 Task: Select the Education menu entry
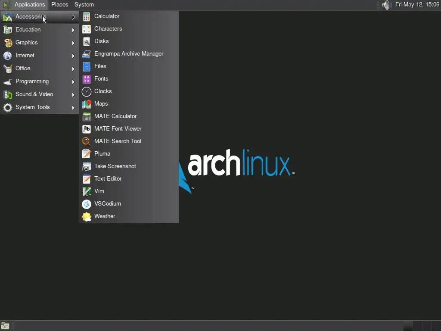pyautogui.click(x=39, y=30)
